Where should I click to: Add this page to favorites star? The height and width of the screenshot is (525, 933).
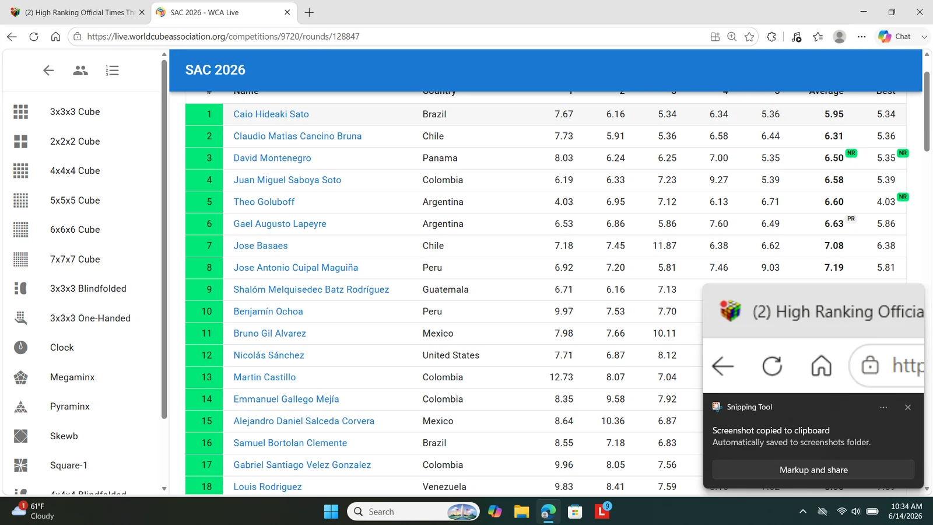(749, 37)
